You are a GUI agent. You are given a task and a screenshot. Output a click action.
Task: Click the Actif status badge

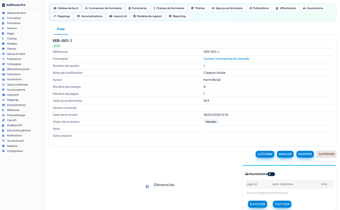click(x=57, y=46)
